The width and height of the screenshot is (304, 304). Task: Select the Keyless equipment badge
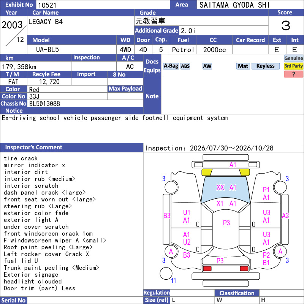point(265,66)
